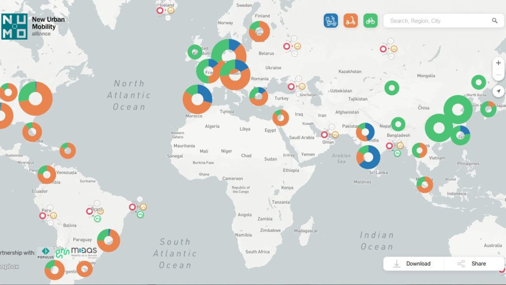Viewport: 506px width, 285px height.
Task: Toggle the green bicycle filter icon
Action: point(370,21)
